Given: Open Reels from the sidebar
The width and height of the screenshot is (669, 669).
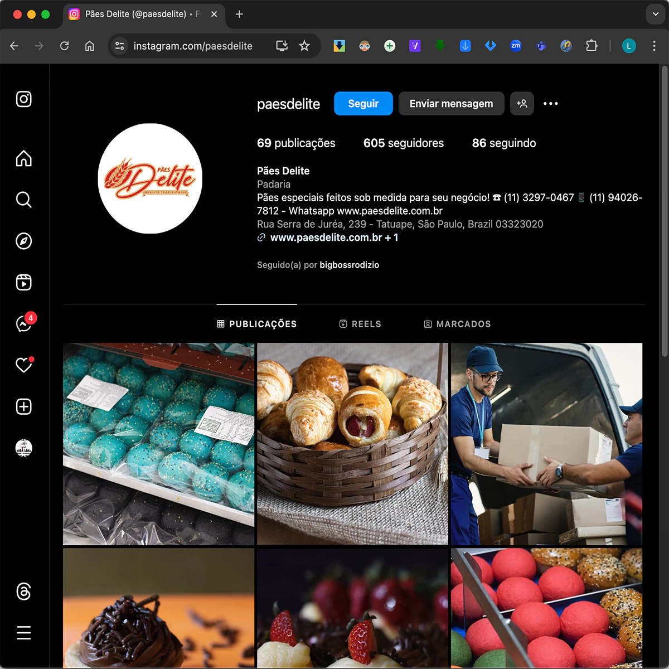Looking at the screenshot, I should click(23, 282).
